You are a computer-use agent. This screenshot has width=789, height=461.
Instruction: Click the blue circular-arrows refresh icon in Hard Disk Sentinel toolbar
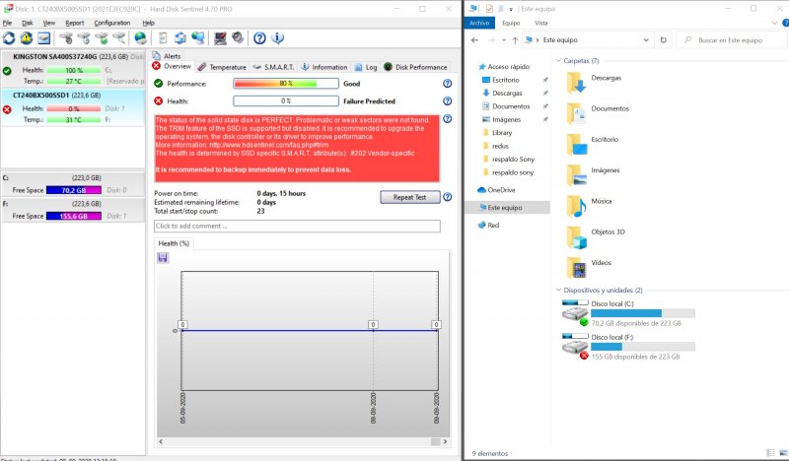(x=9, y=38)
